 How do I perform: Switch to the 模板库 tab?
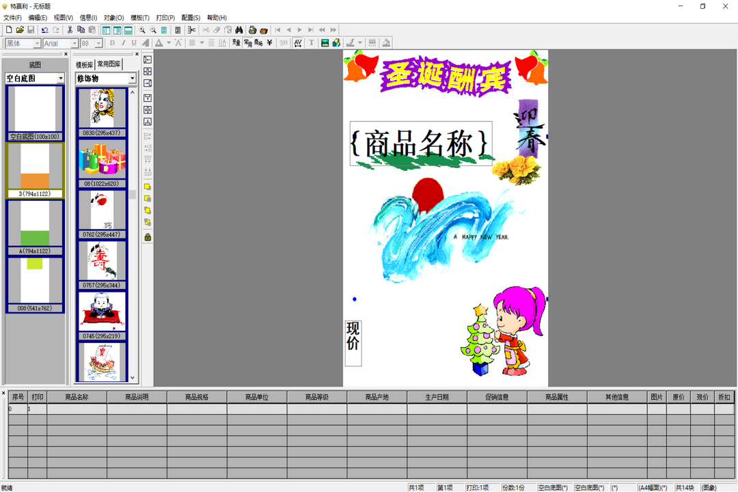(84, 64)
